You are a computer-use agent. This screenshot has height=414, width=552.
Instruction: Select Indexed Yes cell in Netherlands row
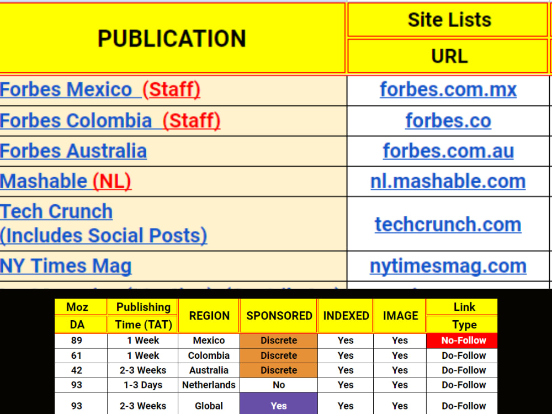click(346, 385)
